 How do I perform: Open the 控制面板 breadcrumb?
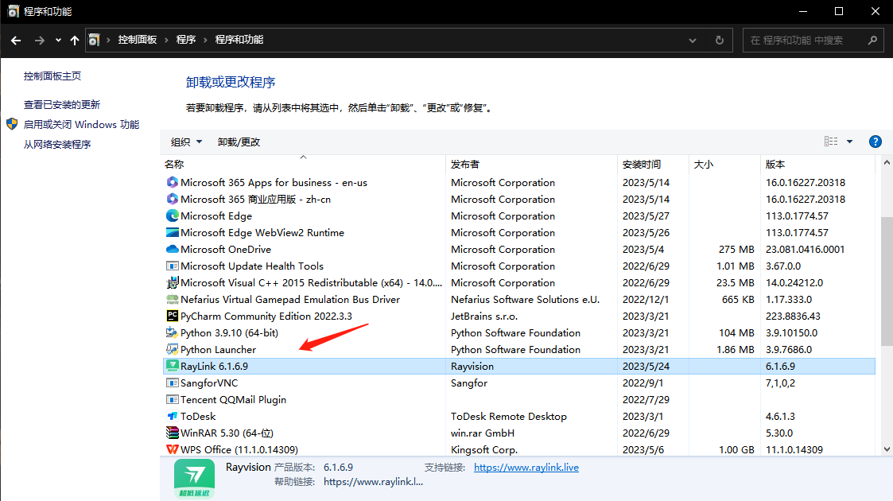tap(138, 40)
